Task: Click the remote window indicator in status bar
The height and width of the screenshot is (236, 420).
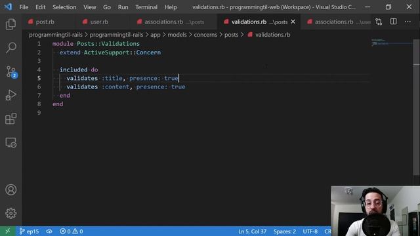Action: point(7,231)
